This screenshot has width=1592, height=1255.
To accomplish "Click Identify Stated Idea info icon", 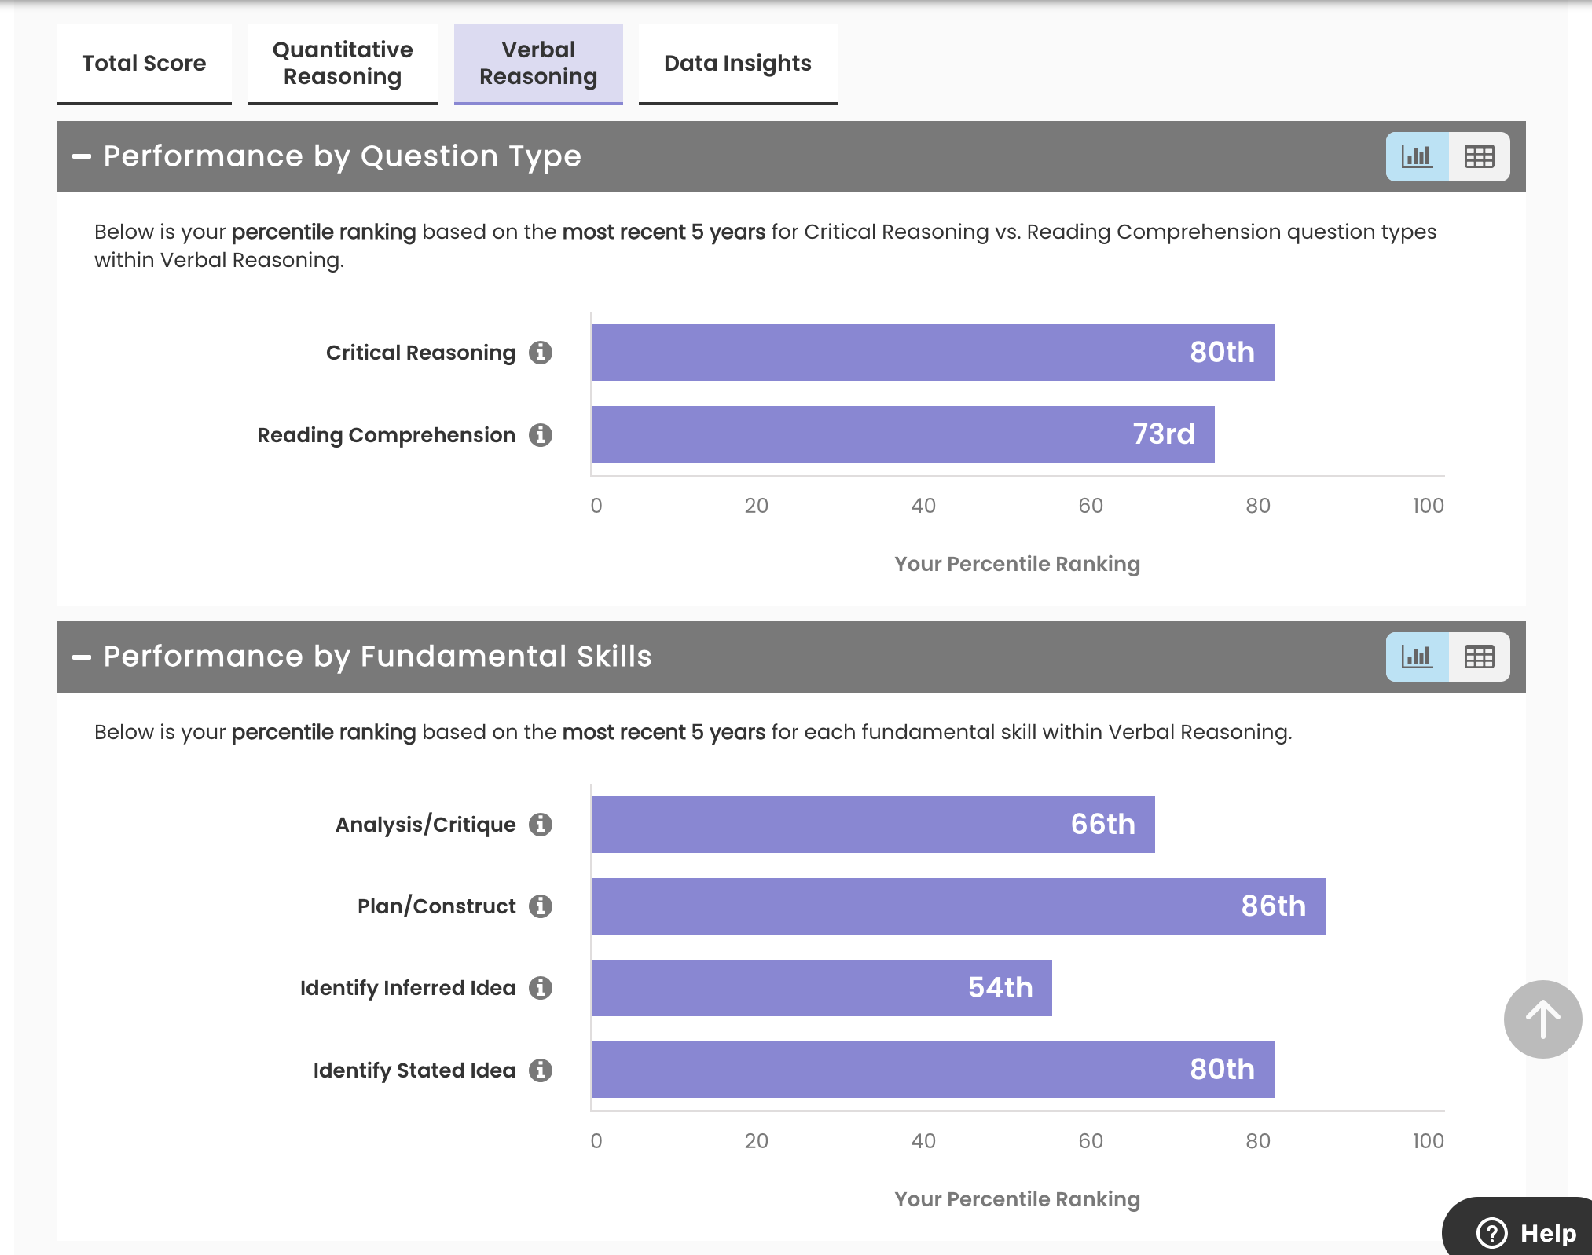I will 540,1070.
